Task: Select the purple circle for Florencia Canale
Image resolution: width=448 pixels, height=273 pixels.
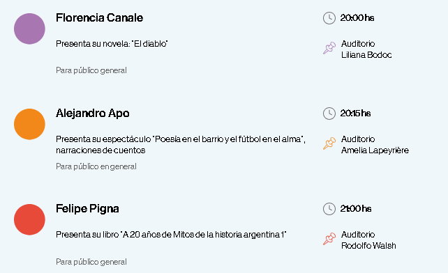Action: click(29, 29)
